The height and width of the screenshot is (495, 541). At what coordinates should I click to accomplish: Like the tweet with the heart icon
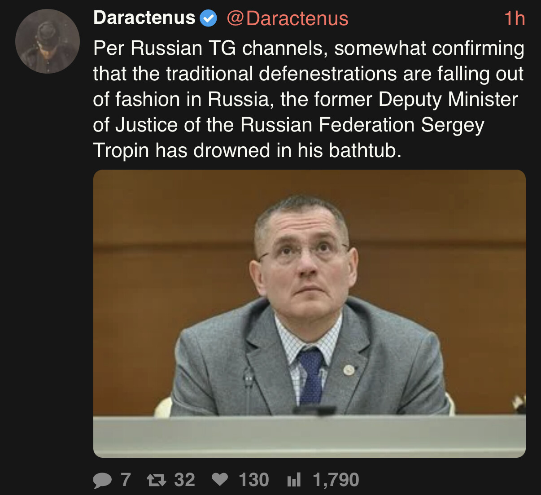point(220,480)
